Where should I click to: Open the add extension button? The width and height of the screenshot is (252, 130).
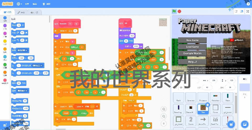point(5,125)
